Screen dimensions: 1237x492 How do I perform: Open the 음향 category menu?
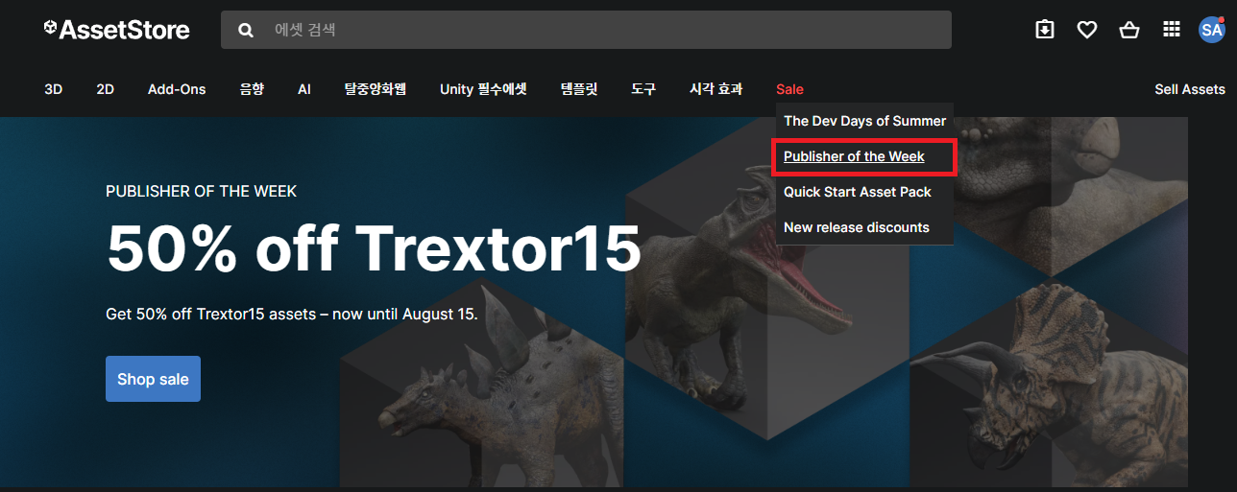(252, 89)
